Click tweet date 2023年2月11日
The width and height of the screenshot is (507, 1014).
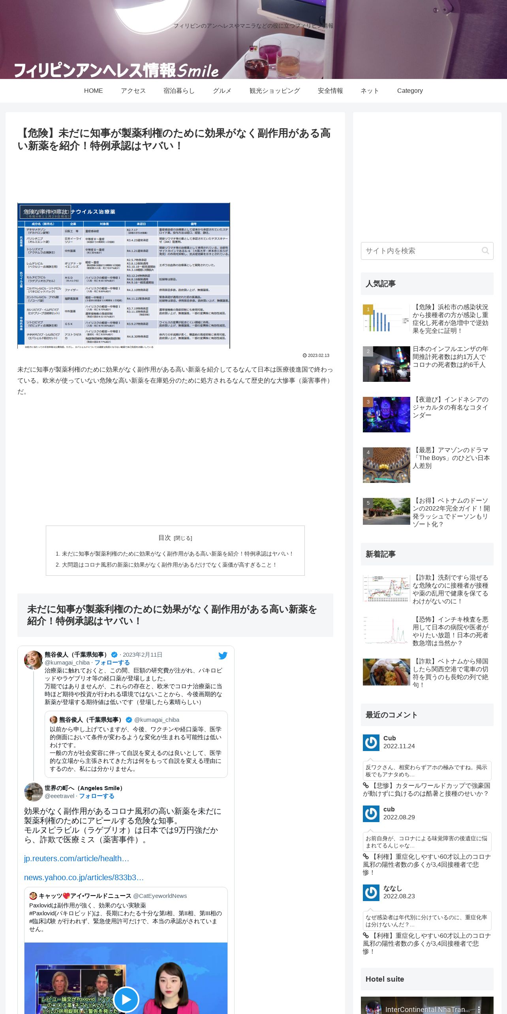tap(143, 655)
